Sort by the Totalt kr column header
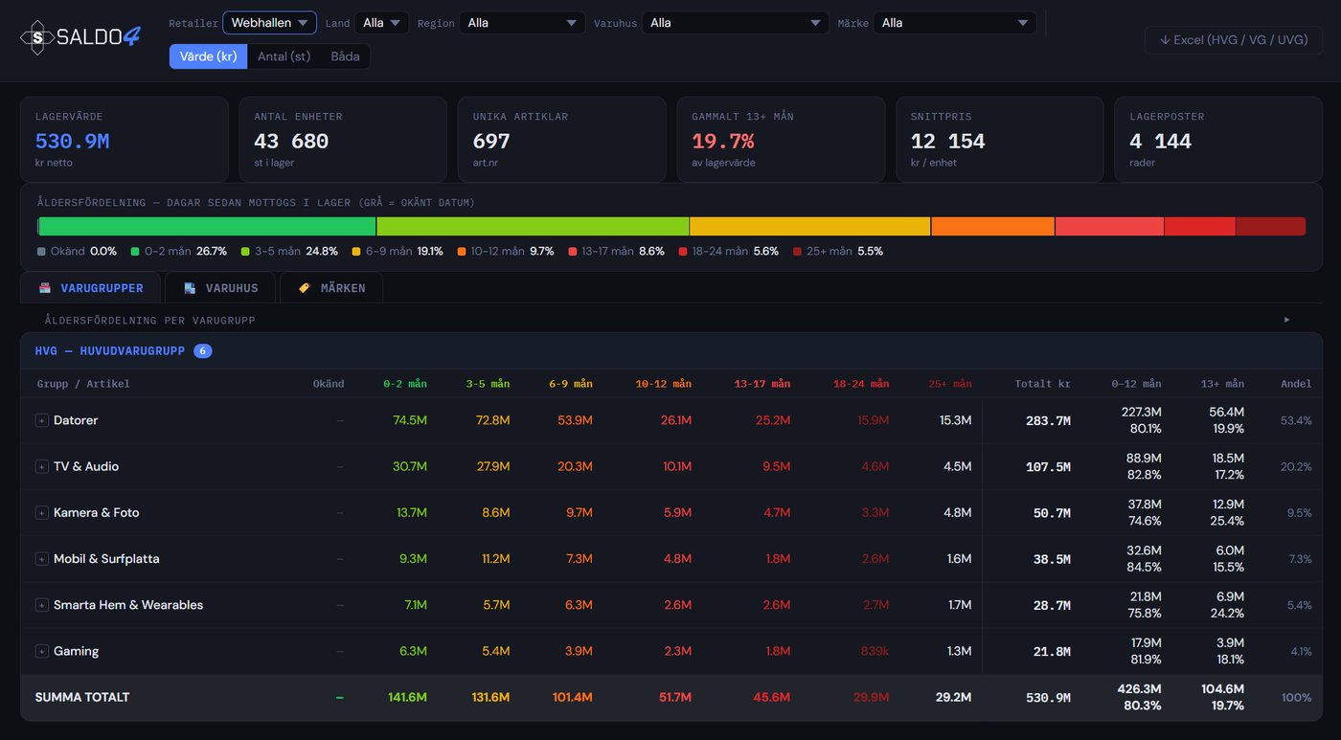 click(1042, 384)
